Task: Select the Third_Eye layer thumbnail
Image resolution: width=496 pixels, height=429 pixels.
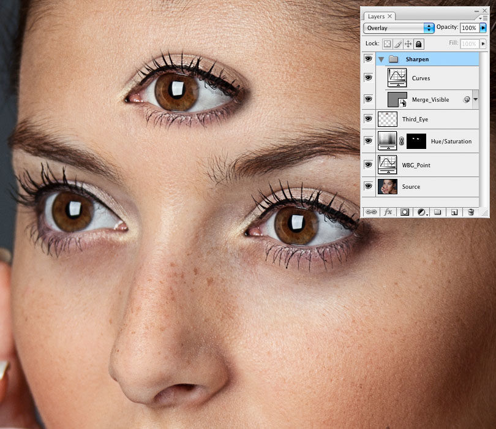Action: [x=388, y=120]
